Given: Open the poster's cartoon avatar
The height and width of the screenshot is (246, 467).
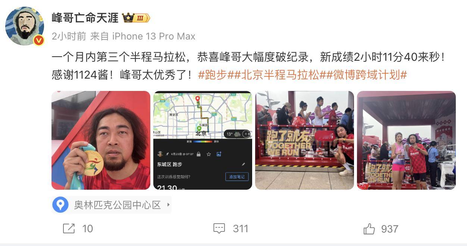Looking at the screenshot, I should (x=25, y=26).
